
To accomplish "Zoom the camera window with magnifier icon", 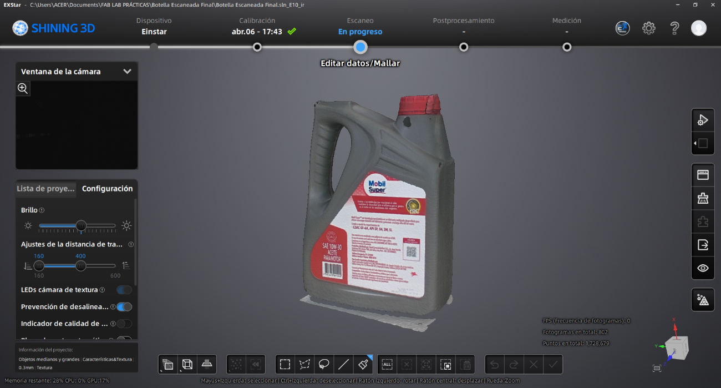I will click(23, 88).
